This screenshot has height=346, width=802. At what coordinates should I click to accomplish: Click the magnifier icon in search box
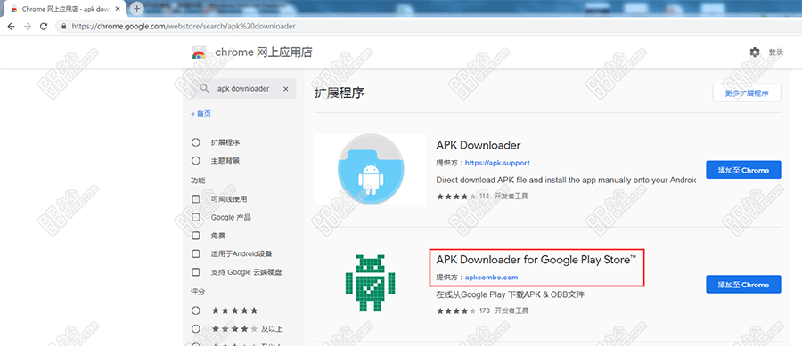tap(205, 88)
